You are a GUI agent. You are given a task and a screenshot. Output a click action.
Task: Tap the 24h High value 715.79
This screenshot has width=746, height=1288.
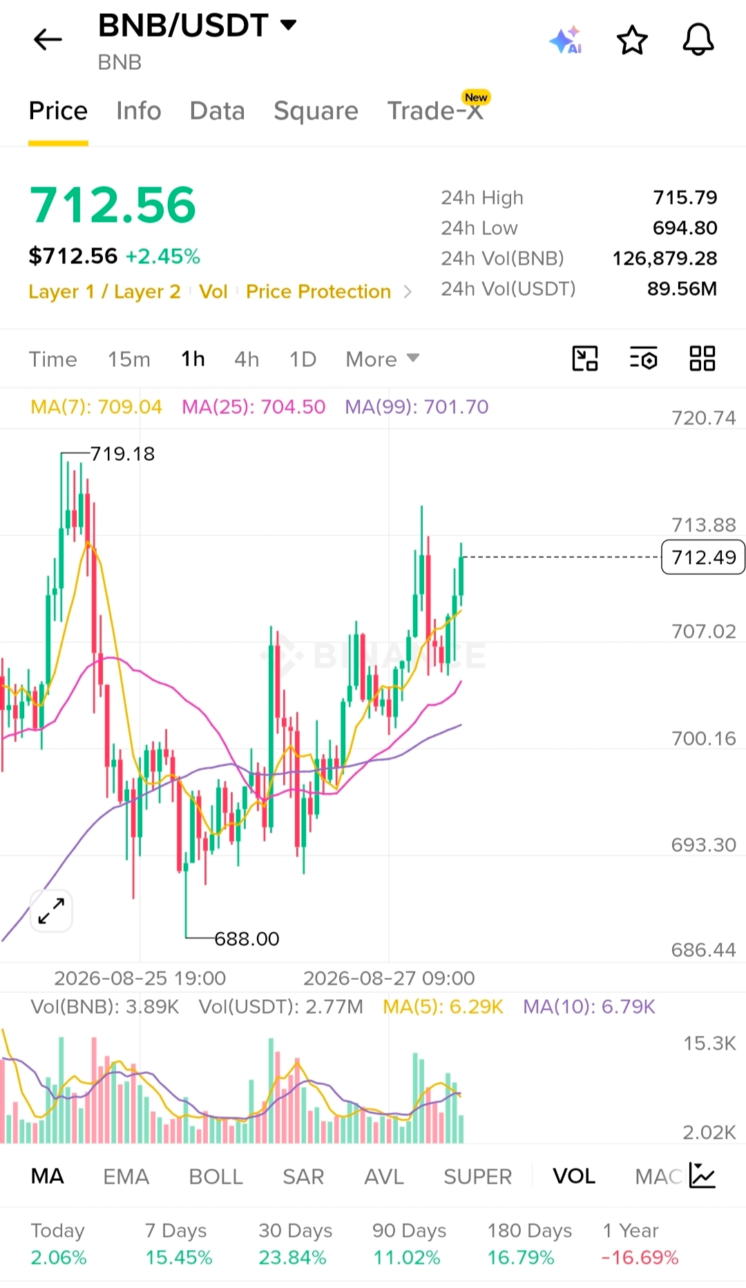point(685,198)
